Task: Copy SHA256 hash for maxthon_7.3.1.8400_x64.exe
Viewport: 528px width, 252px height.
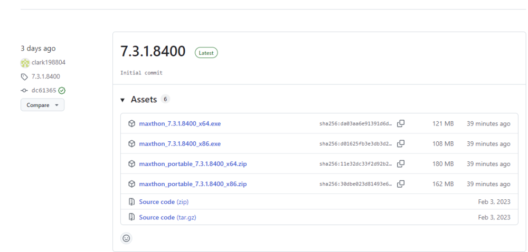Action: [x=401, y=124]
